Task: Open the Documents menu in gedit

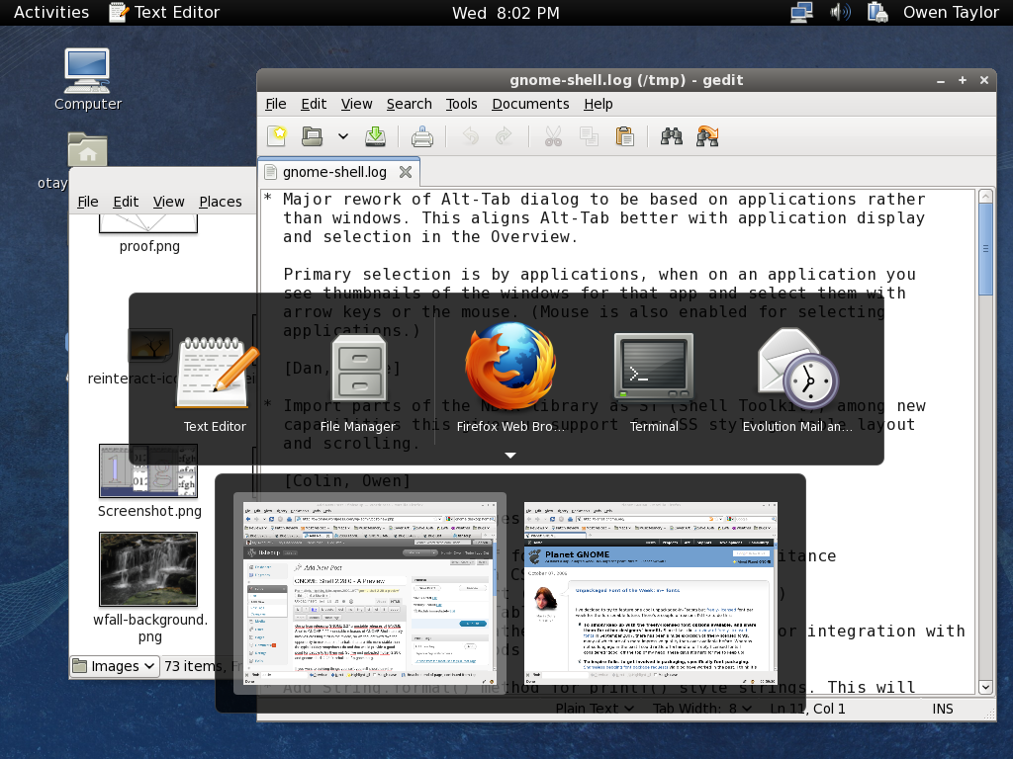Action: [530, 104]
